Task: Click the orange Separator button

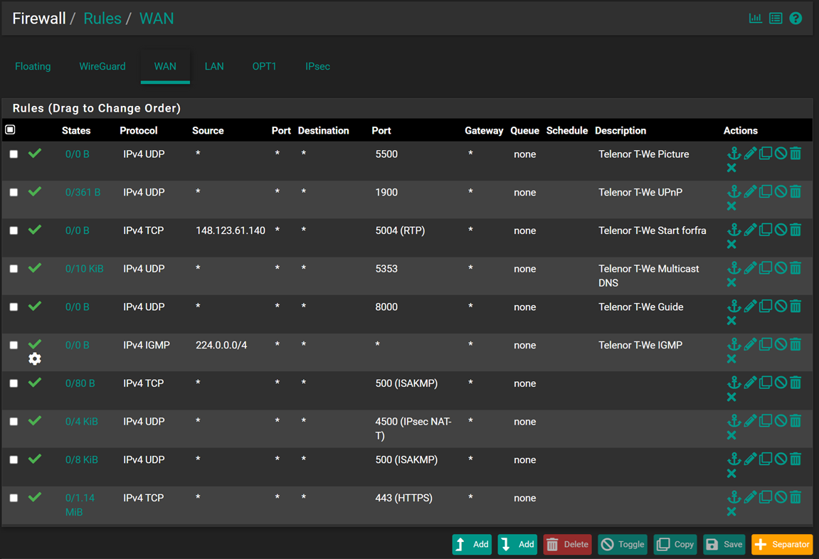Action: (x=782, y=544)
